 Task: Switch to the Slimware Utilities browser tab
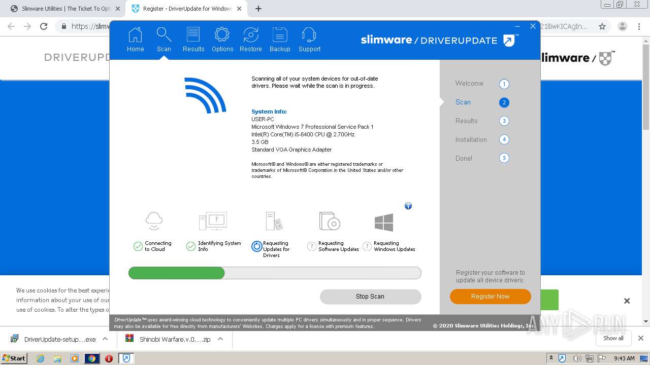(66, 9)
